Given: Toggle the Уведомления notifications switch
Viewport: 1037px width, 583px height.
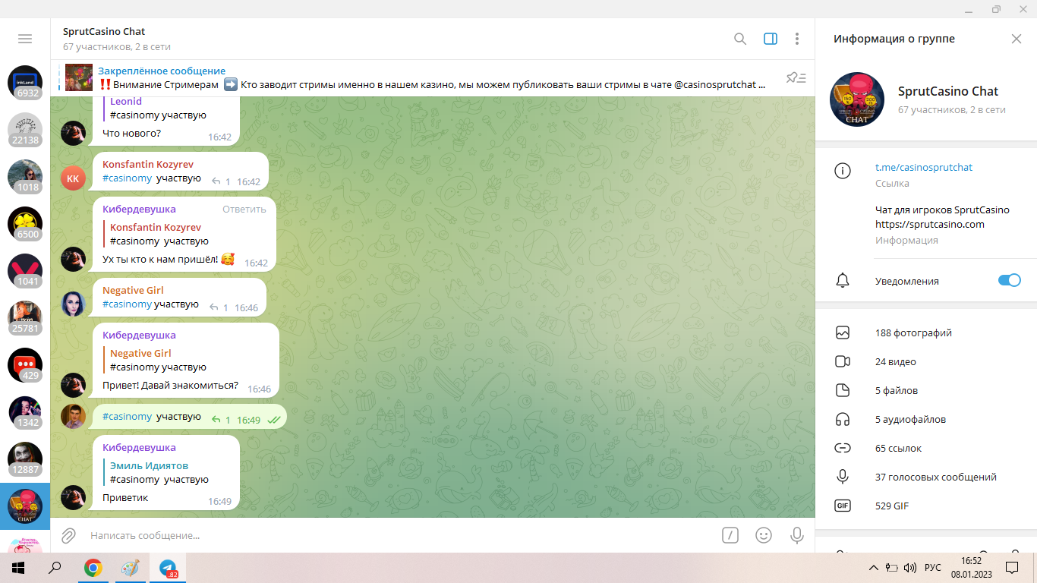Looking at the screenshot, I should [x=1010, y=280].
